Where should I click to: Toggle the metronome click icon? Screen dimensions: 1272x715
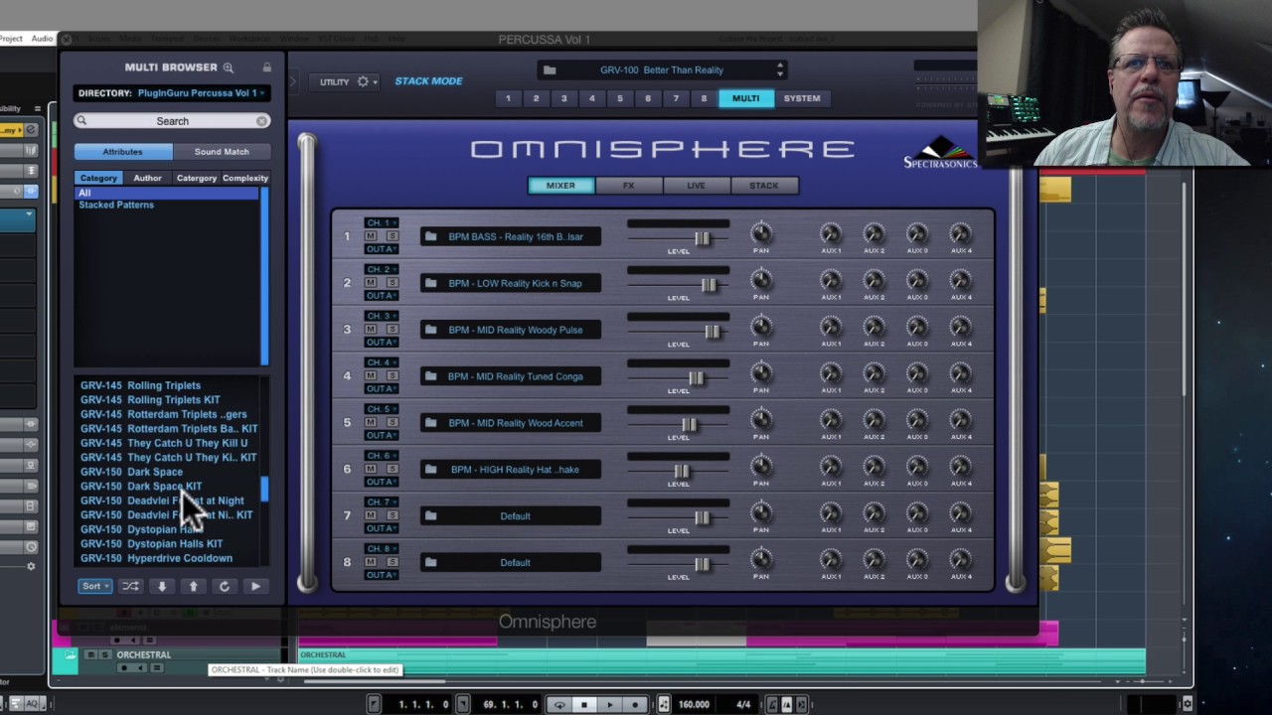[786, 705]
